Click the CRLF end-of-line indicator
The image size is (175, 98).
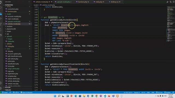click(148, 93)
